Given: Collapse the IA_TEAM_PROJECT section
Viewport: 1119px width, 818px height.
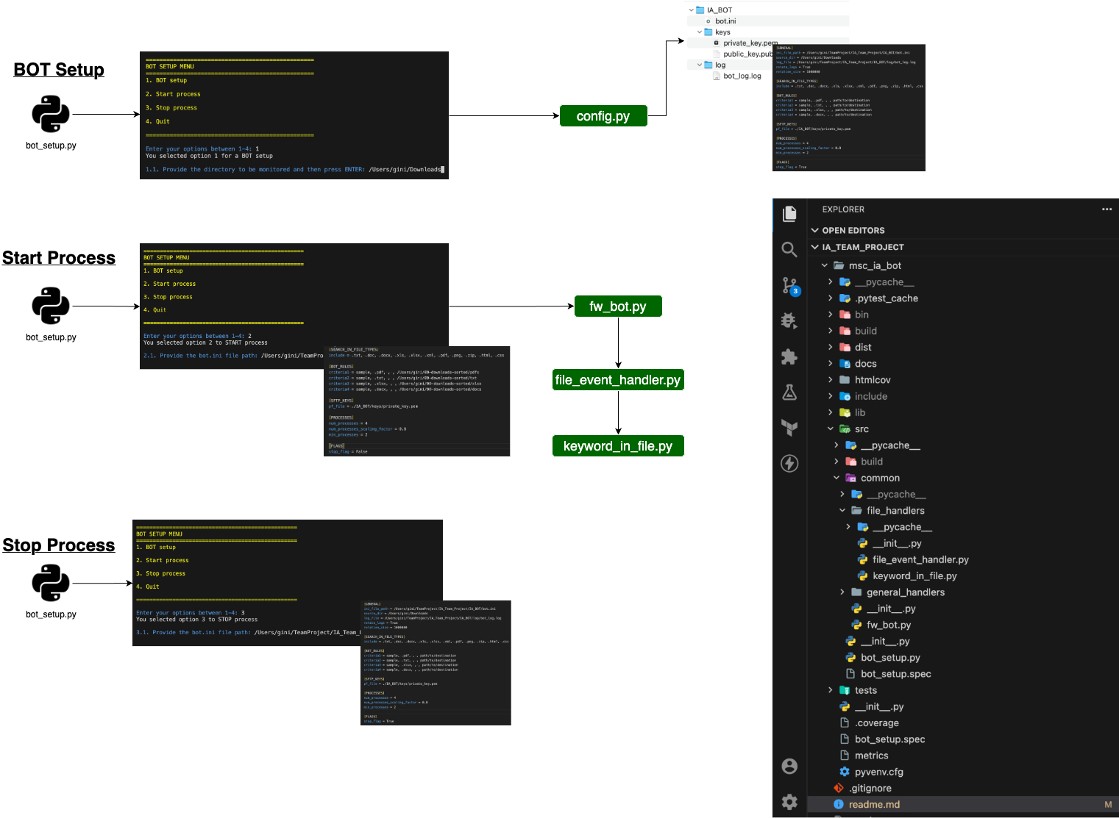Looking at the screenshot, I should pos(815,247).
